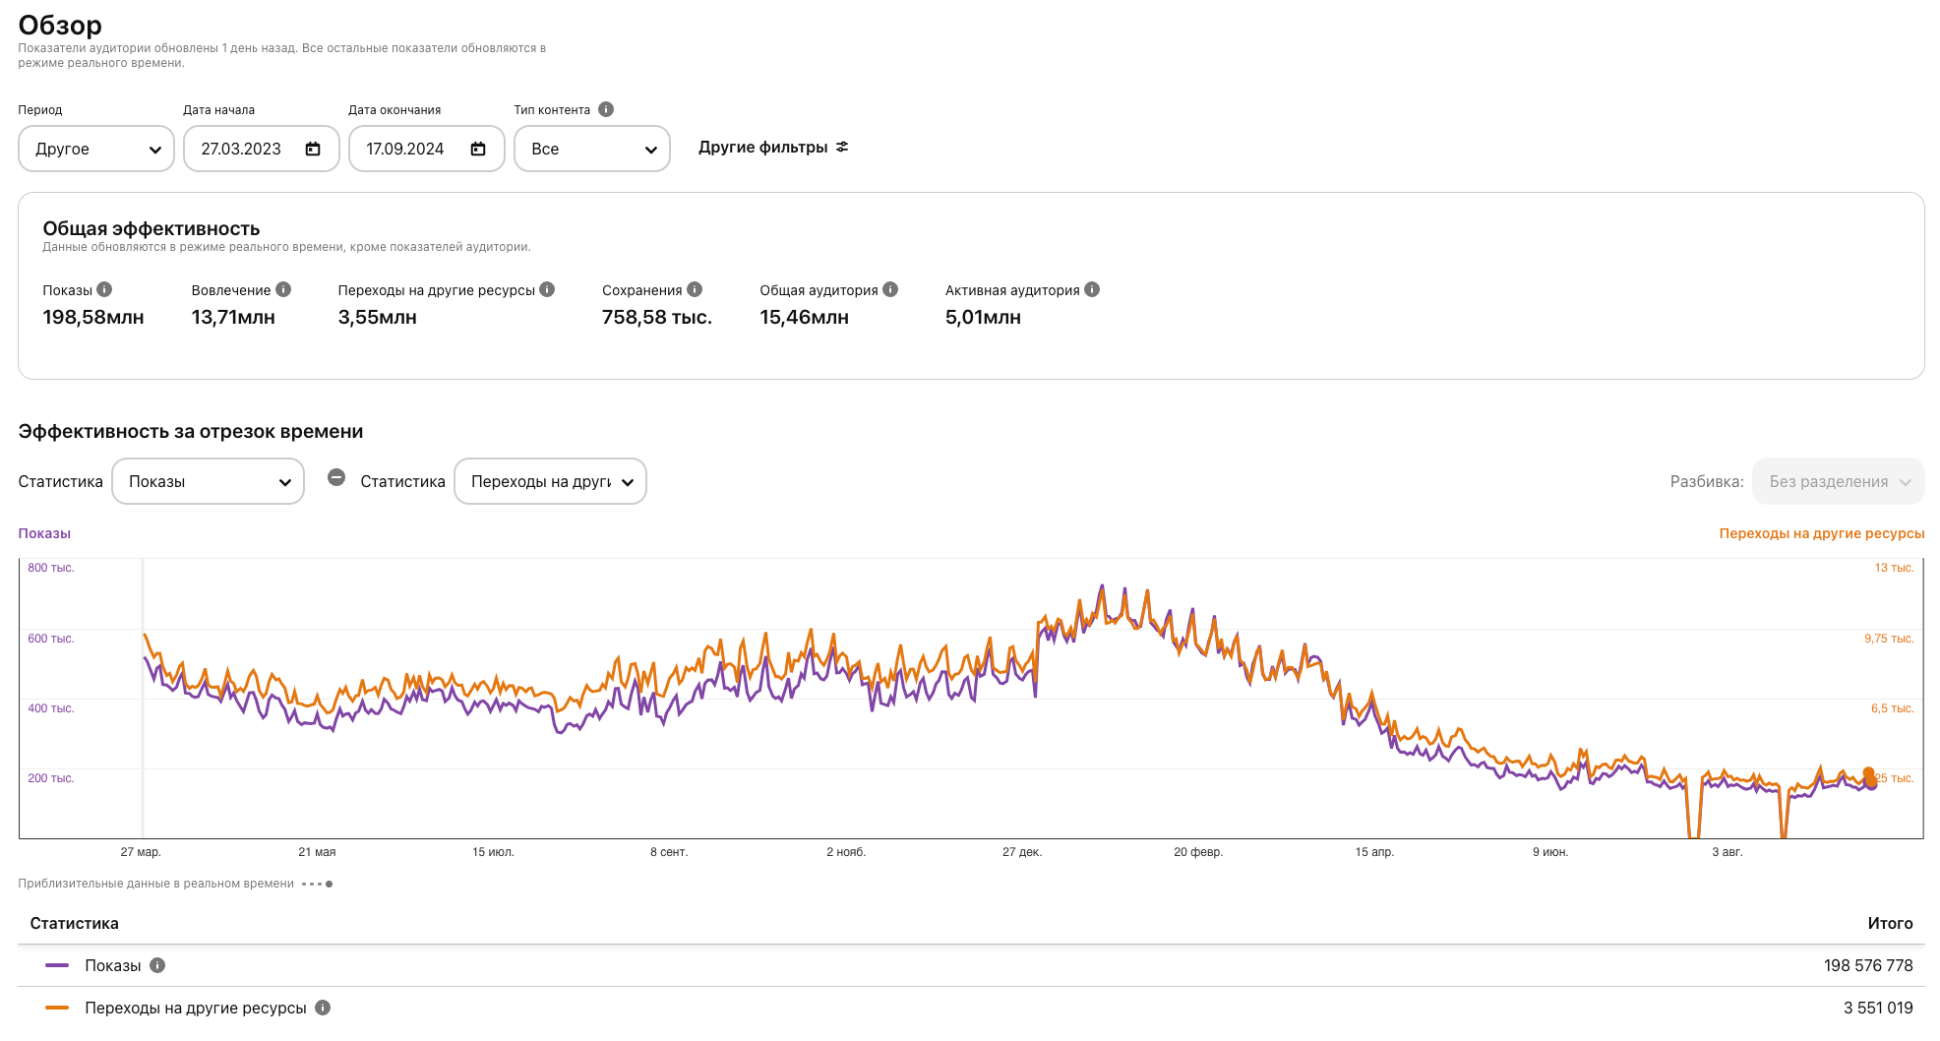Open calendar icon in Дата окончания field

coord(478,149)
